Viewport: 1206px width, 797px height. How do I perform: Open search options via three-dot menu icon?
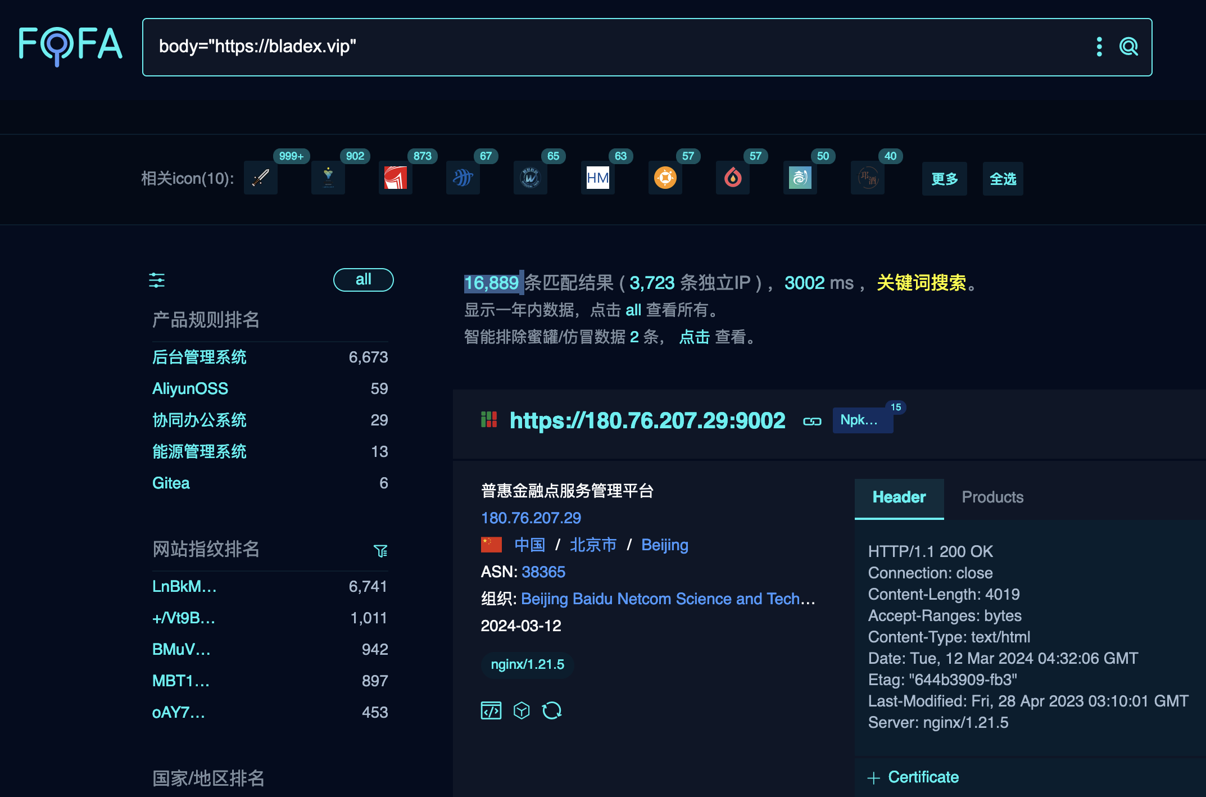[1099, 47]
